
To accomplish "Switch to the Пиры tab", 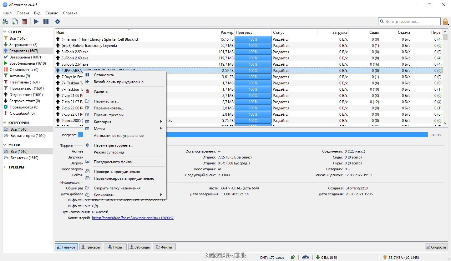I will (115, 247).
